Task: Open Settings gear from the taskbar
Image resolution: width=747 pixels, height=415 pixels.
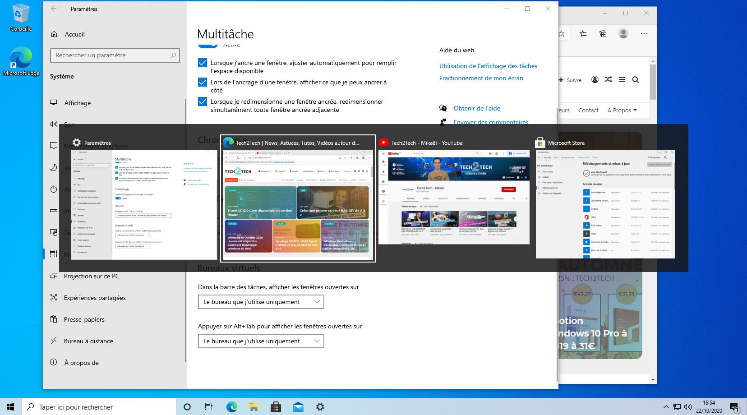Action: click(320, 407)
